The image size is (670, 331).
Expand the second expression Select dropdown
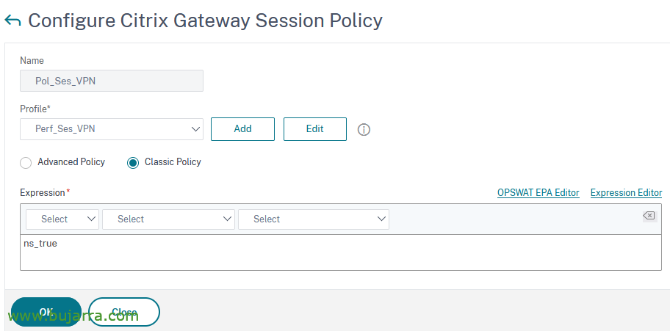coord(168,219)
